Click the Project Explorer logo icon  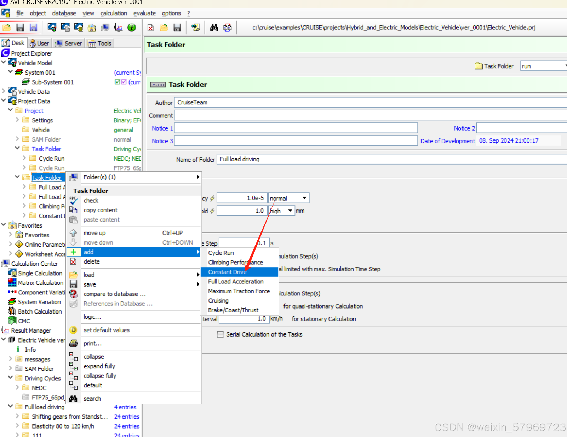[x=5, y=53]
